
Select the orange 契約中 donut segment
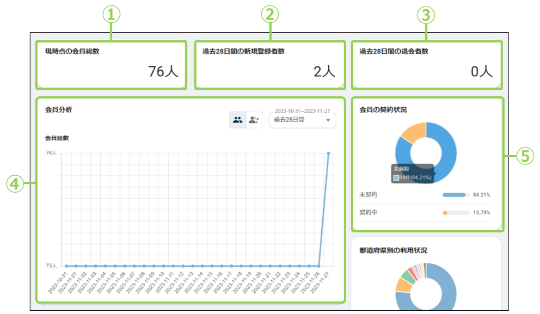click(x=413, y=132)
